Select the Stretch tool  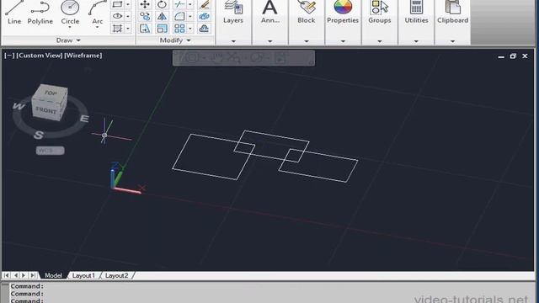coord(145,28)
